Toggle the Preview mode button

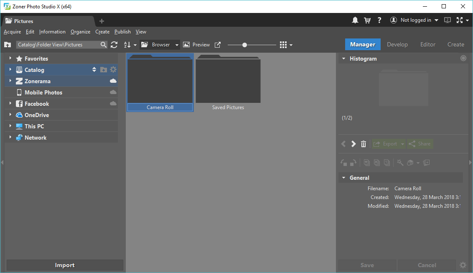[196, 45]
